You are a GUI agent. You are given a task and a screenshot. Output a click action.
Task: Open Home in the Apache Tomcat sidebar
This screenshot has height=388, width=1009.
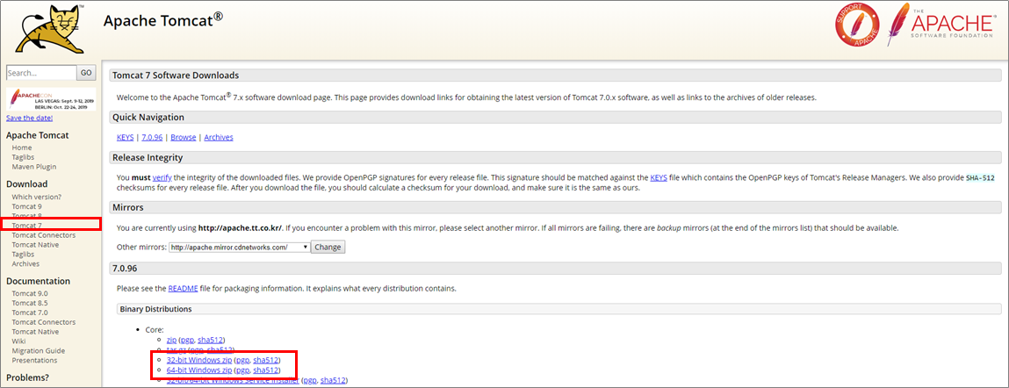pyautogui.click(x=21, y=147)
